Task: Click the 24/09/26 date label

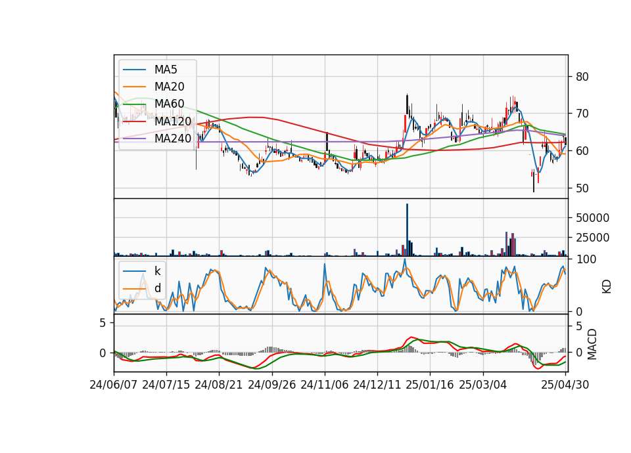Action: pos(271,385)
